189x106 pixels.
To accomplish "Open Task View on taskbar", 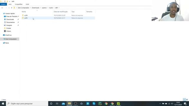I will tap(57, 103).
